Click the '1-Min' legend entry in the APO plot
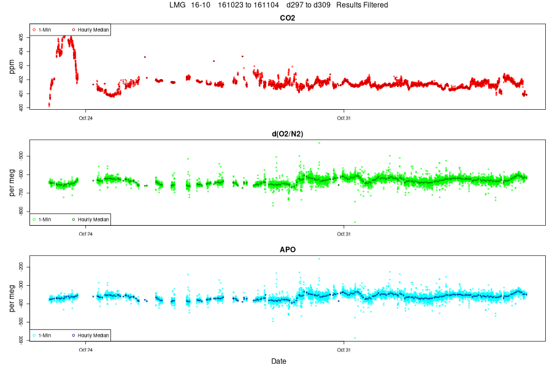Screen dimensions: 552x368 (45, 335)
